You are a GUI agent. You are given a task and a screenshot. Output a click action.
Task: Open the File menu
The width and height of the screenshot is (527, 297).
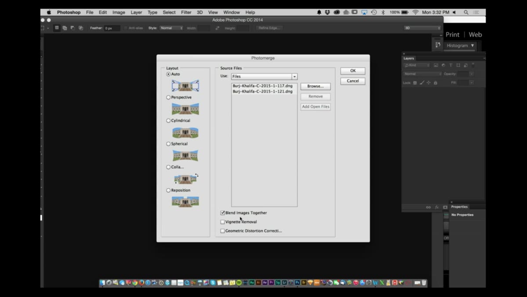pos(90,12)
